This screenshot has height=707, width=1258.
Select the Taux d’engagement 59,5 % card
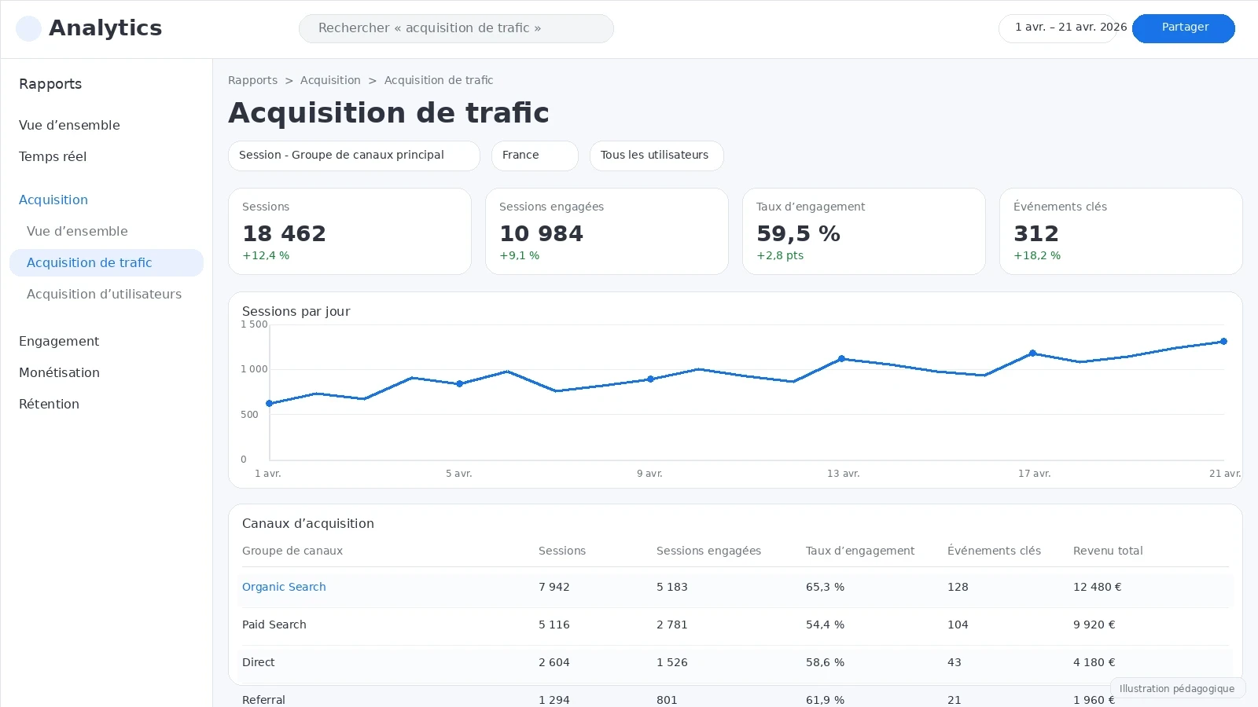pos(864,231)
